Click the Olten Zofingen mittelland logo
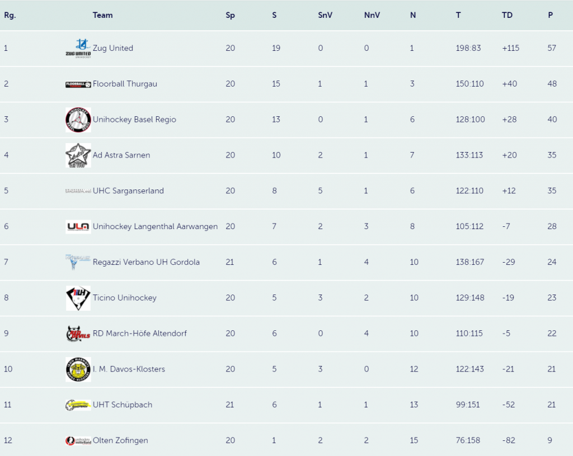 78,441
